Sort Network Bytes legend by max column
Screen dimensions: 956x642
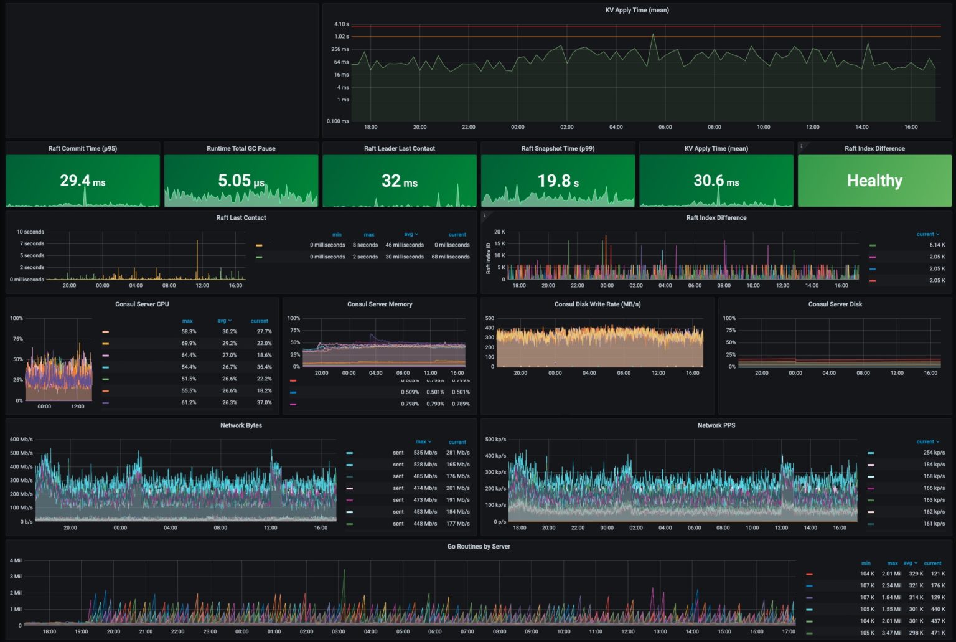(x=423, y=442)
